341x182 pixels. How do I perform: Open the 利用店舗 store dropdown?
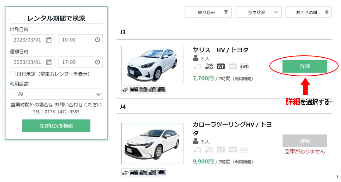click(x=57, y=94)
